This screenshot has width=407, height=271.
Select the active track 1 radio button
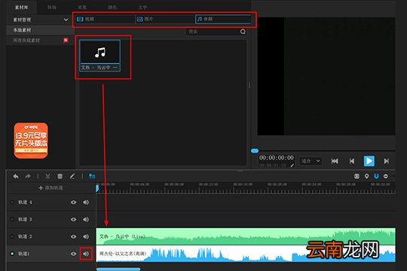(x=12, y=254)
